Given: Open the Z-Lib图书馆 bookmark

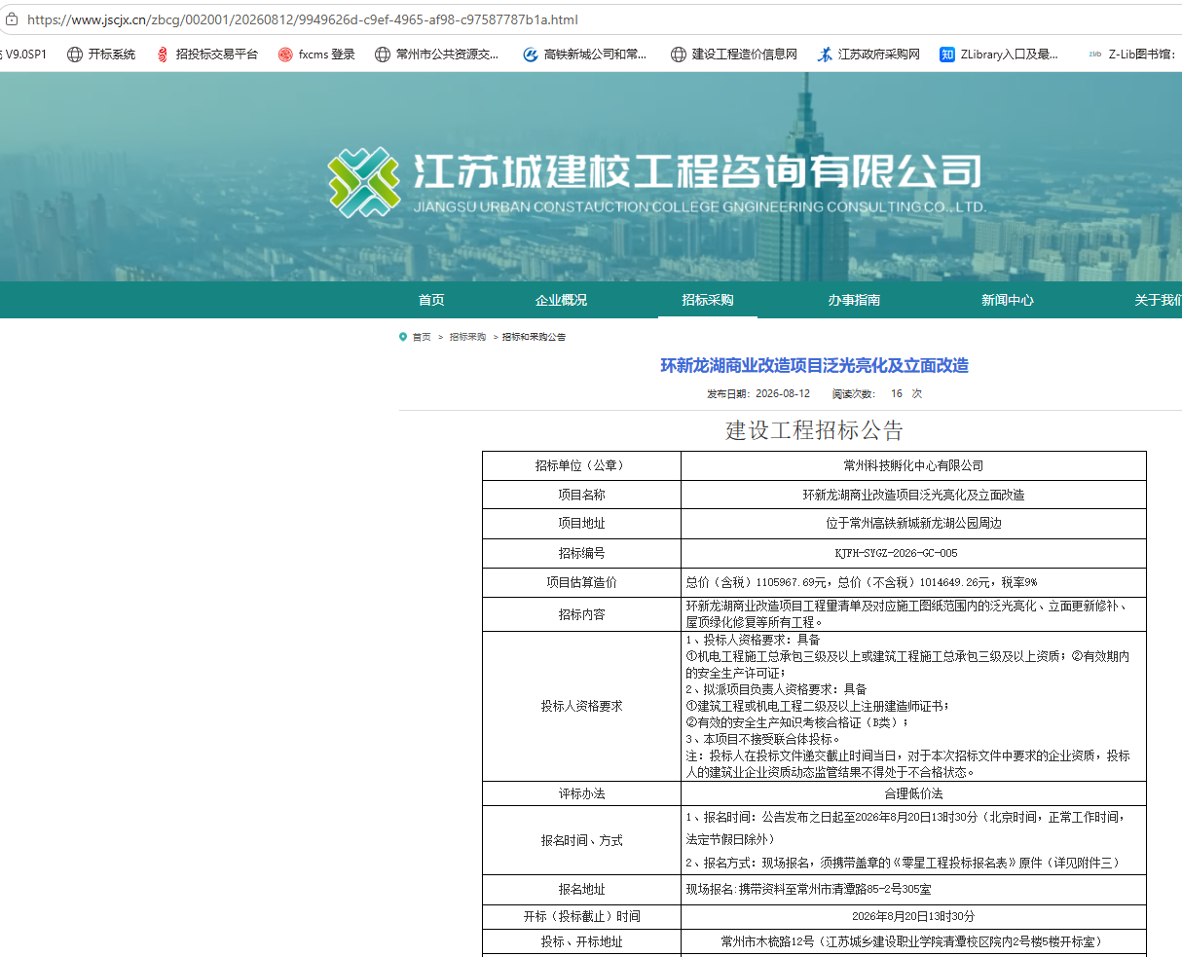Looking at the screenshot, I should [1130, 55].
